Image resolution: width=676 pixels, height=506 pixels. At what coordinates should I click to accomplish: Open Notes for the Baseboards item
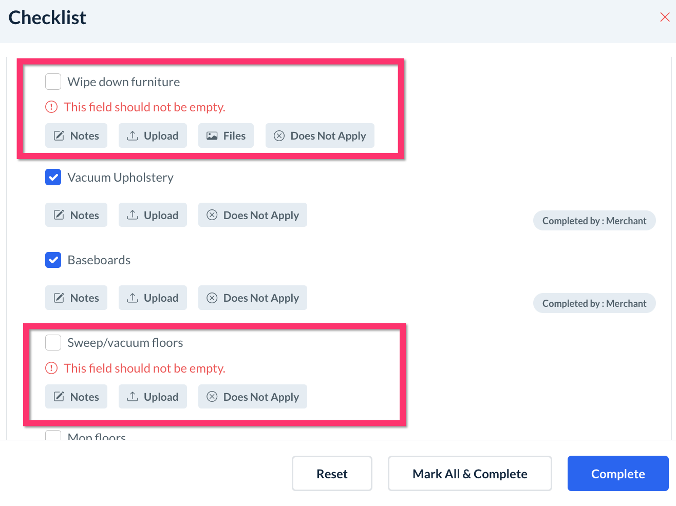[x=76, y=298]
